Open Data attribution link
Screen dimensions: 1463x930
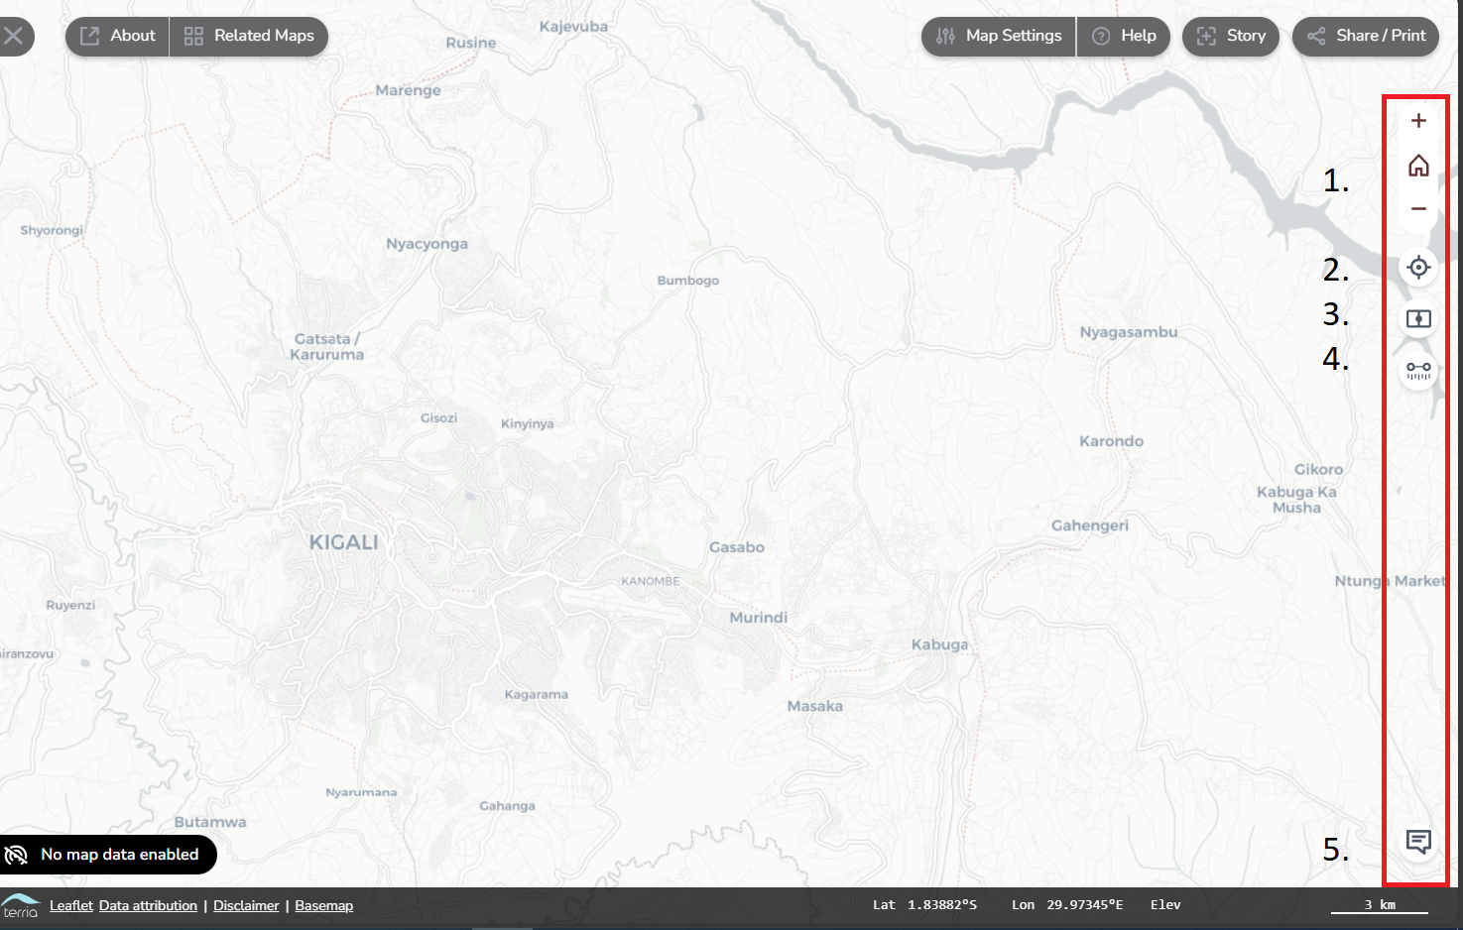tap(148, 905)
